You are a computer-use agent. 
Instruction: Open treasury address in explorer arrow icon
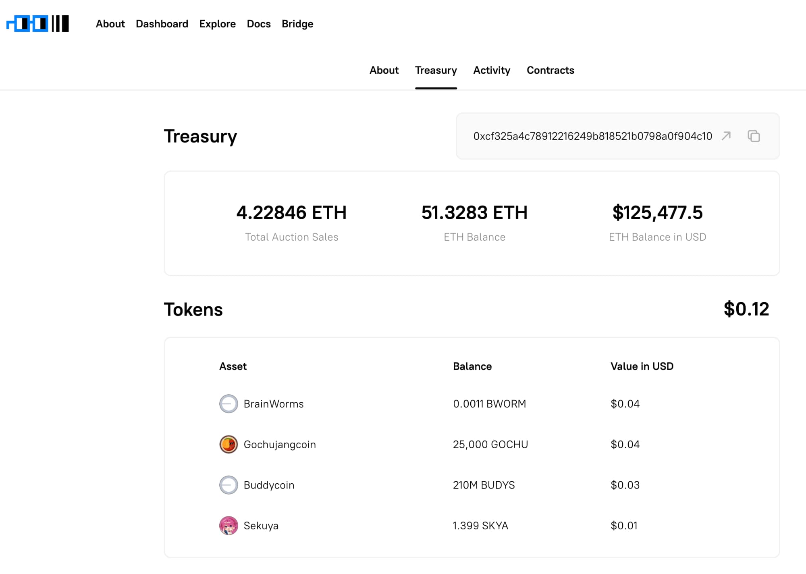click(x=726, y=136)
